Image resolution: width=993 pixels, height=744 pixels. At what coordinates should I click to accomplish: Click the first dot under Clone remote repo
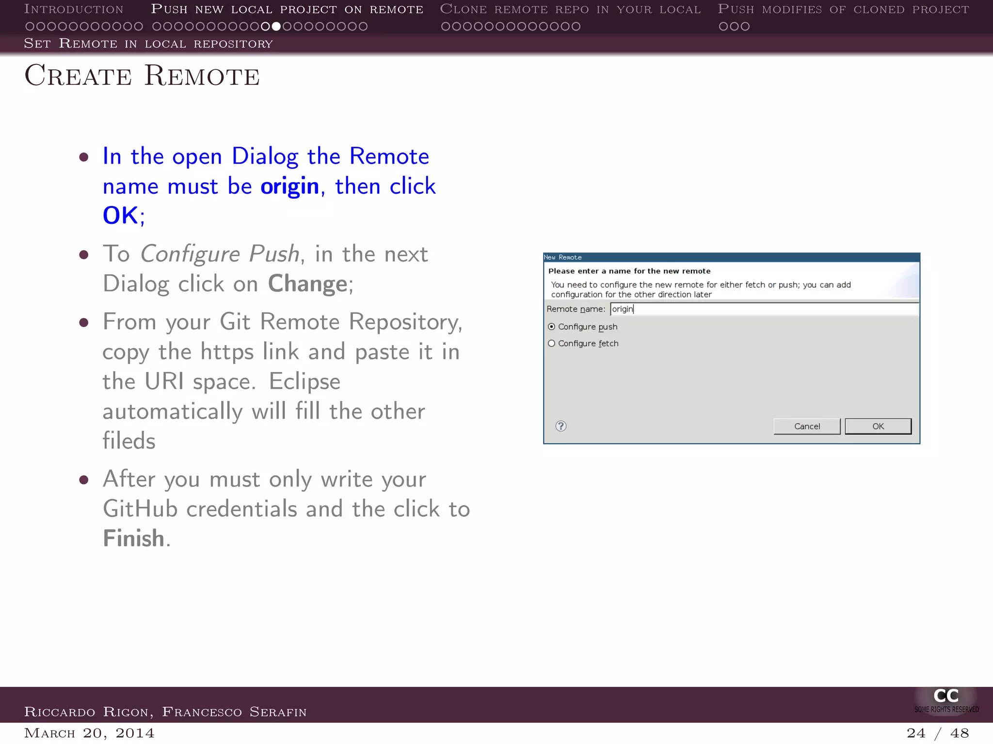tap(446, 27)
